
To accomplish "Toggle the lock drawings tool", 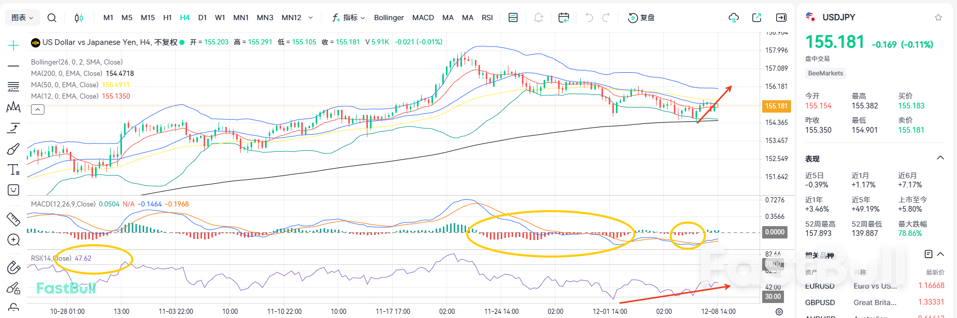I will 13,308.
